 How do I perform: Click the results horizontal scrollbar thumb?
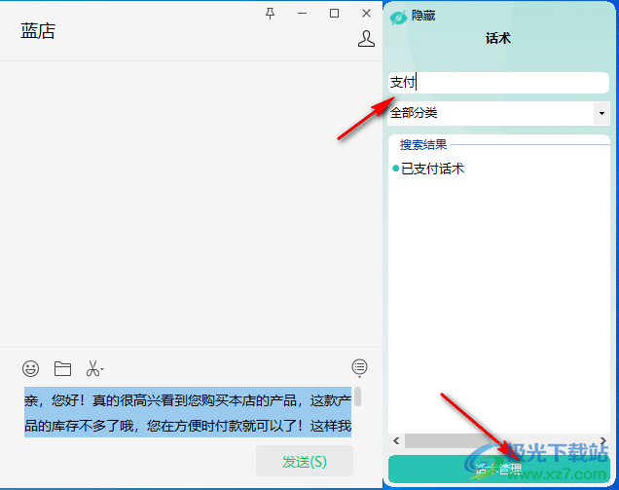(446, 440)
